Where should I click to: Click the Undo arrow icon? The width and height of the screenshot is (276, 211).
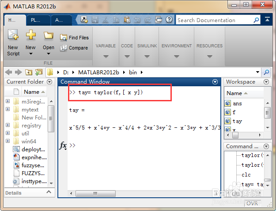coord(137,19)
